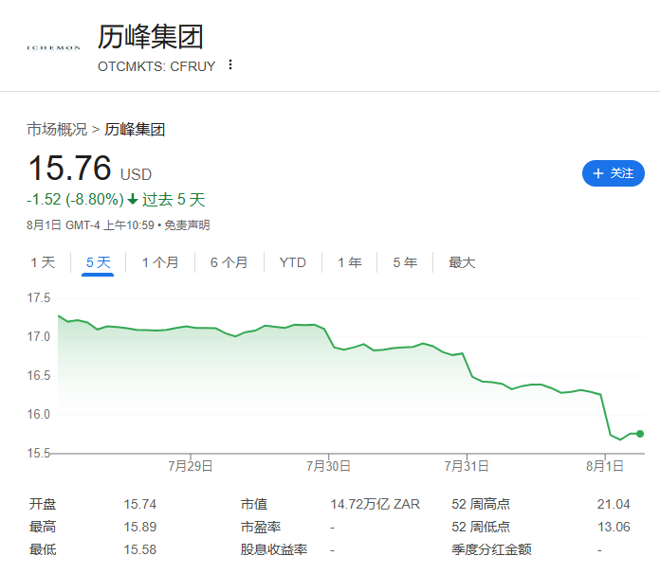Click the 7月31日 axis date label

[x=467, y=466]
